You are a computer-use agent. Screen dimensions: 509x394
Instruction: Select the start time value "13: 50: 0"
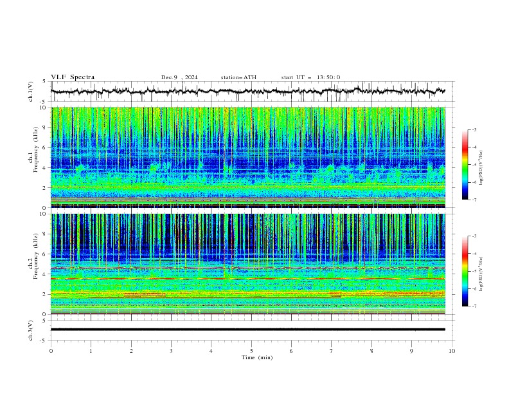coord(328,77)
